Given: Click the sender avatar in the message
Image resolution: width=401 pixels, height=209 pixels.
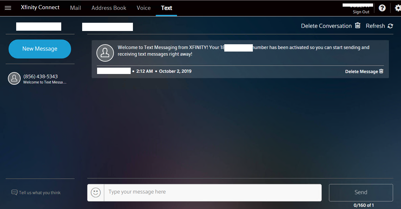Looking at the screenshot, I should click(105, 53).
